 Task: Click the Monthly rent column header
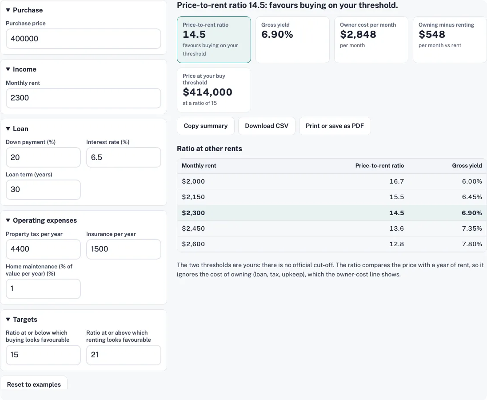[199, 165]
